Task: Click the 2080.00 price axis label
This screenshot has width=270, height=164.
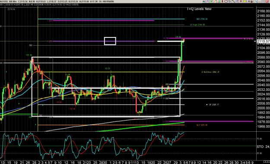Action: (263, 62)
